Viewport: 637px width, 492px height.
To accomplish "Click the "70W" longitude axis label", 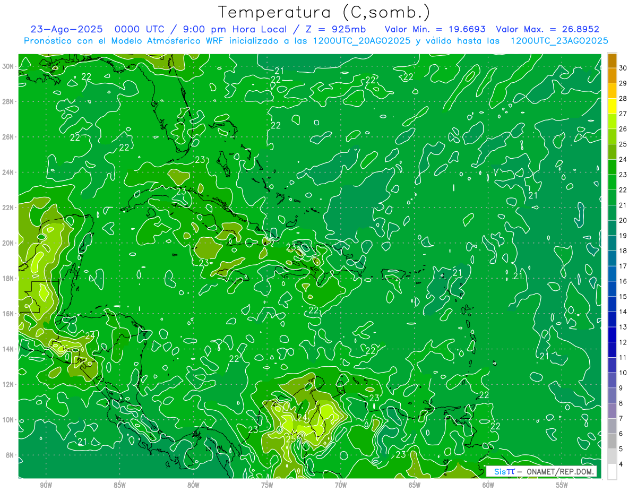I will 341,486.
